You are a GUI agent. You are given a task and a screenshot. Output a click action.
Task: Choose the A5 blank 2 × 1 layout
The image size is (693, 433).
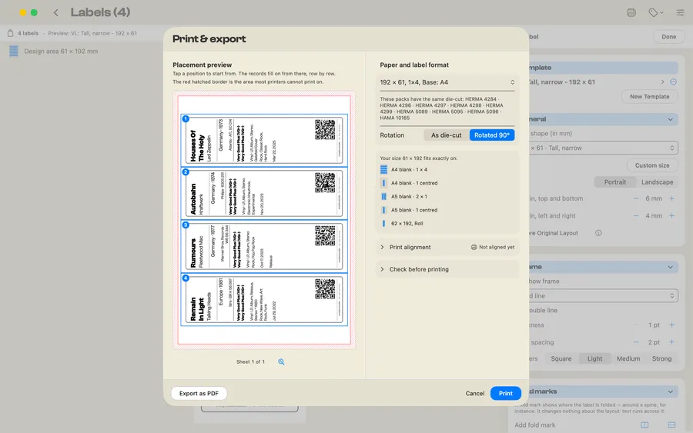click(x=409, y=196)
